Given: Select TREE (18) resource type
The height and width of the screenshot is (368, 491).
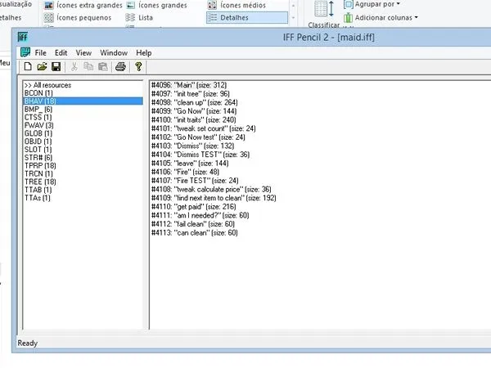Looking at the screenshot, I should coord(83,182).
